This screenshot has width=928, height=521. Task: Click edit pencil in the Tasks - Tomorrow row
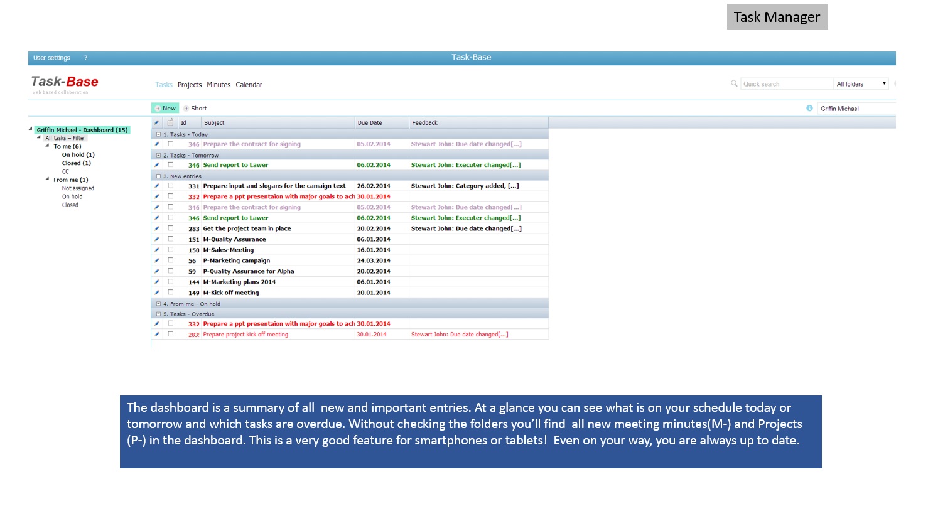pyautogui.click(x=157, y=165)
